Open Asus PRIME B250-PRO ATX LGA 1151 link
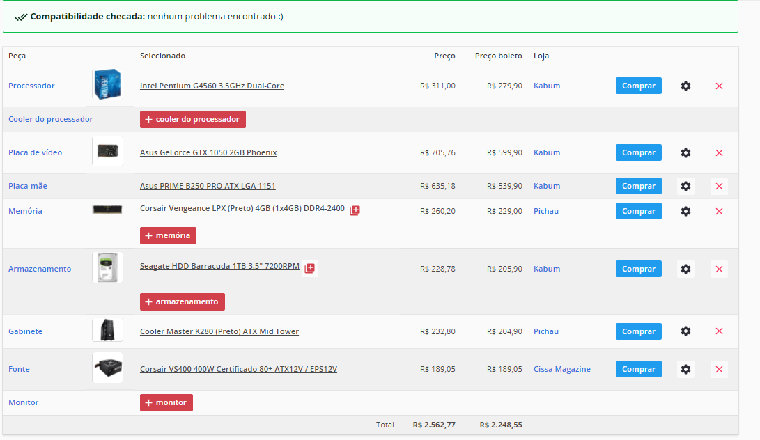 point(208,186)
